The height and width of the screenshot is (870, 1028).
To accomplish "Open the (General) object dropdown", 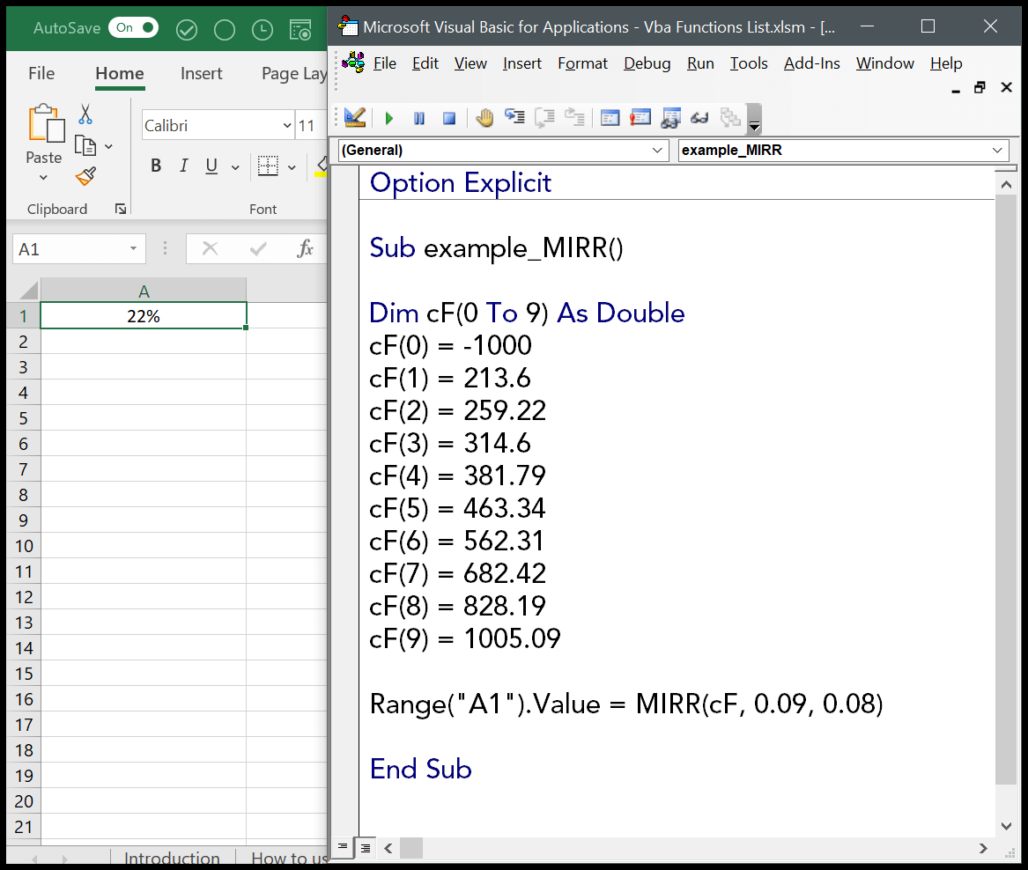I will (x=658, y=151).
